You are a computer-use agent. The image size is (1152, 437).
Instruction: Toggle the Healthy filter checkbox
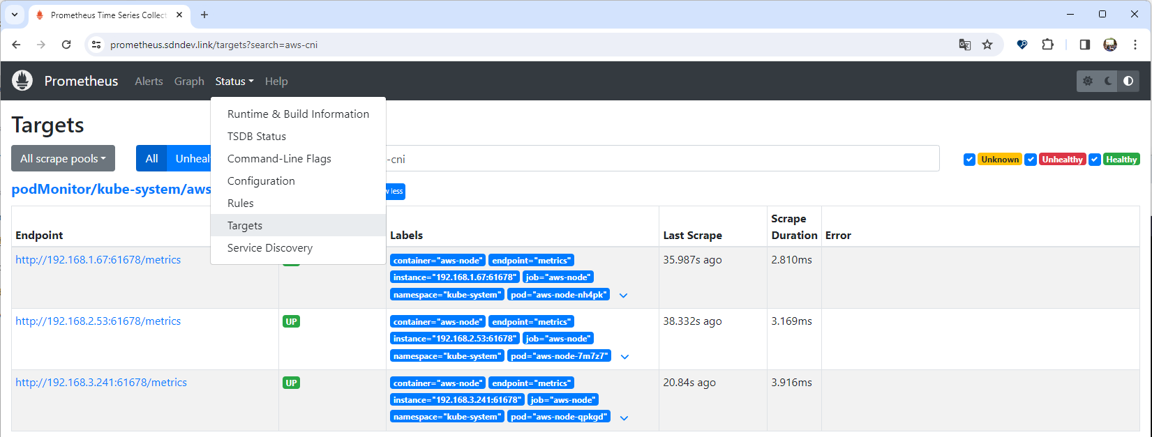point(1095,160)
